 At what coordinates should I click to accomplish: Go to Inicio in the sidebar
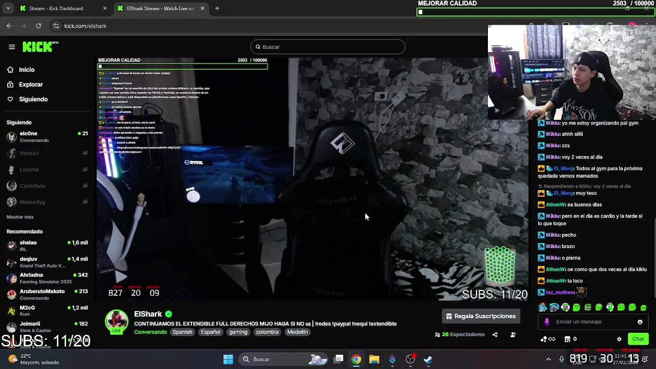pos(27,70)
